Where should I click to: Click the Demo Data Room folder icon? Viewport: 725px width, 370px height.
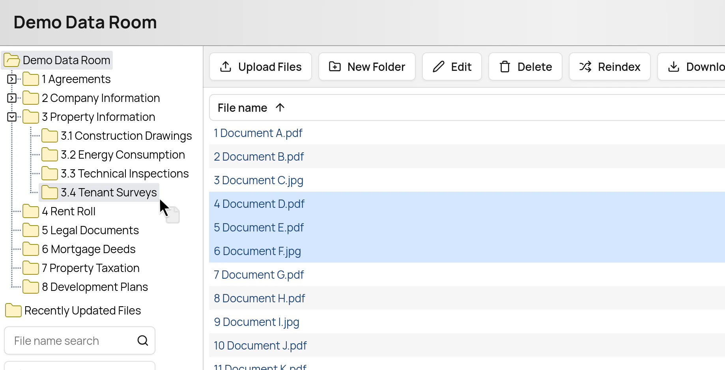(12, 60)
